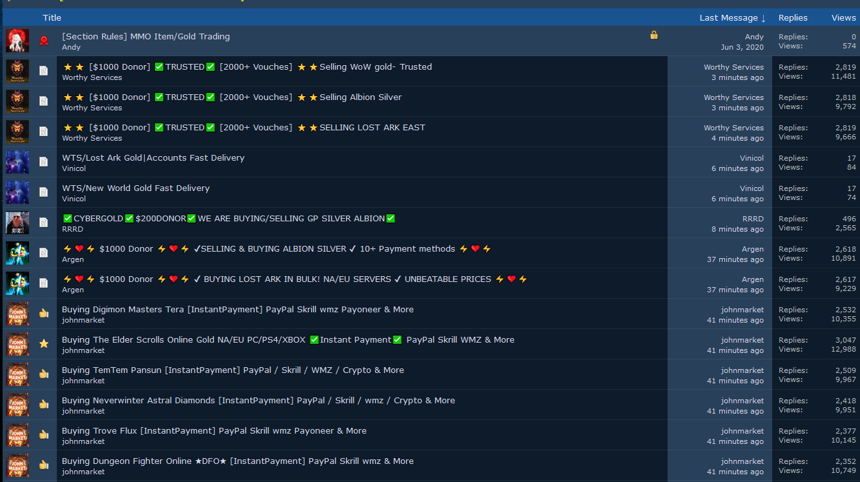This screenshot has height=482, width=860.
Task: Click author Worthy Services under Selling WoW gold title
Action: pyautogui.click(x=92, y=77)
